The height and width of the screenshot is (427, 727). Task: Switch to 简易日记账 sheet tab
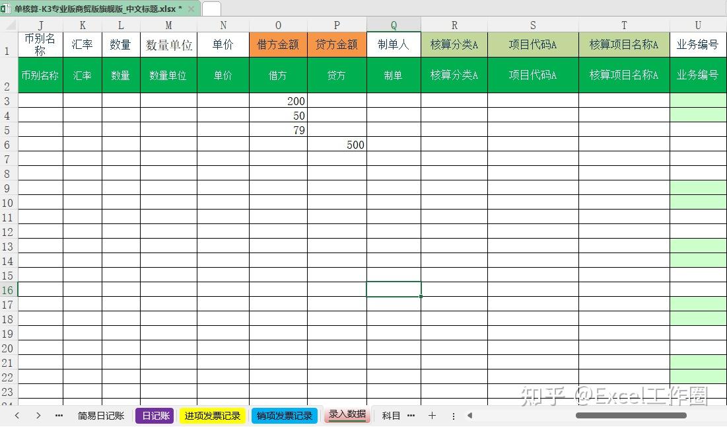click(100, 415)
